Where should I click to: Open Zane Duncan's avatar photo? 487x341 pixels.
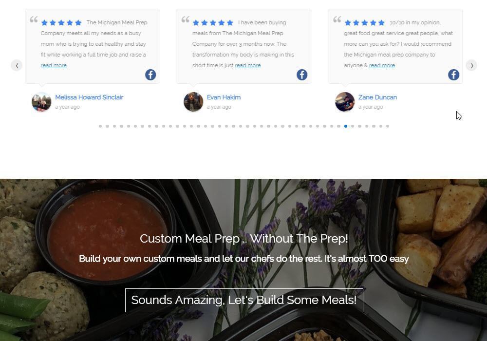[345, 102]
